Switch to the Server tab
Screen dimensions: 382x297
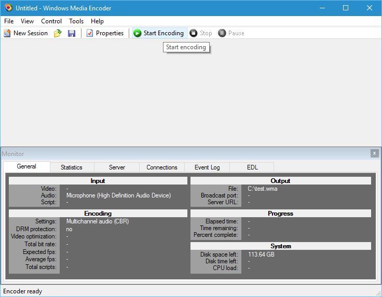tap(117, 167)
